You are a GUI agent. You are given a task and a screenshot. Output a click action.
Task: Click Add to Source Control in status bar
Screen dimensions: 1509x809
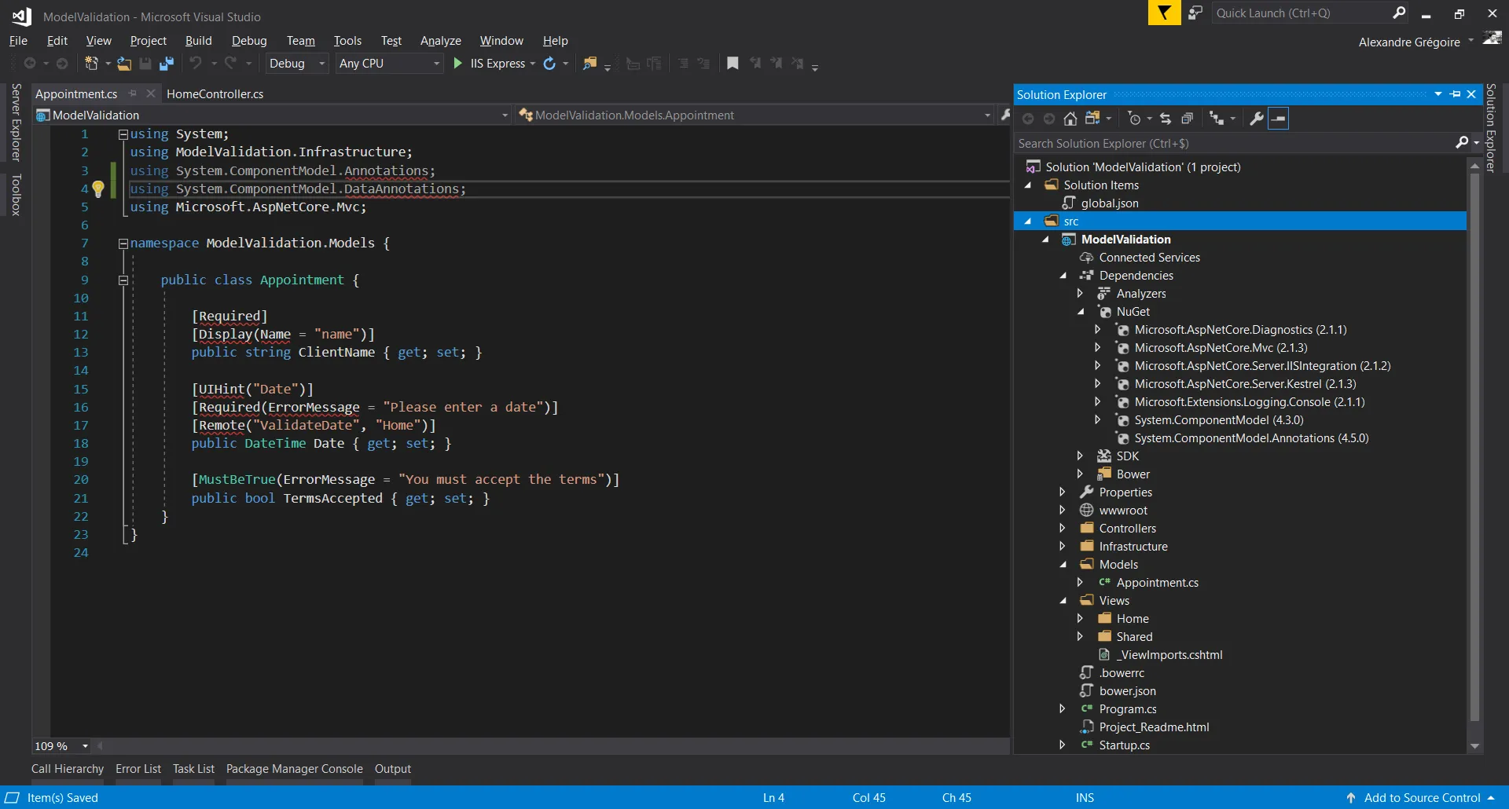pos(1421,798)
